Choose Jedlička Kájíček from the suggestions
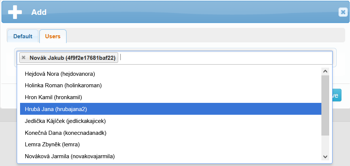This screenshot has height=166, width=350. pos(65,121)
